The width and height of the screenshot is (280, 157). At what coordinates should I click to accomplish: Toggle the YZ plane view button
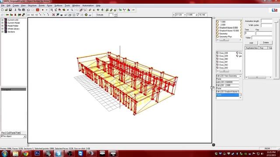point(36,15)
